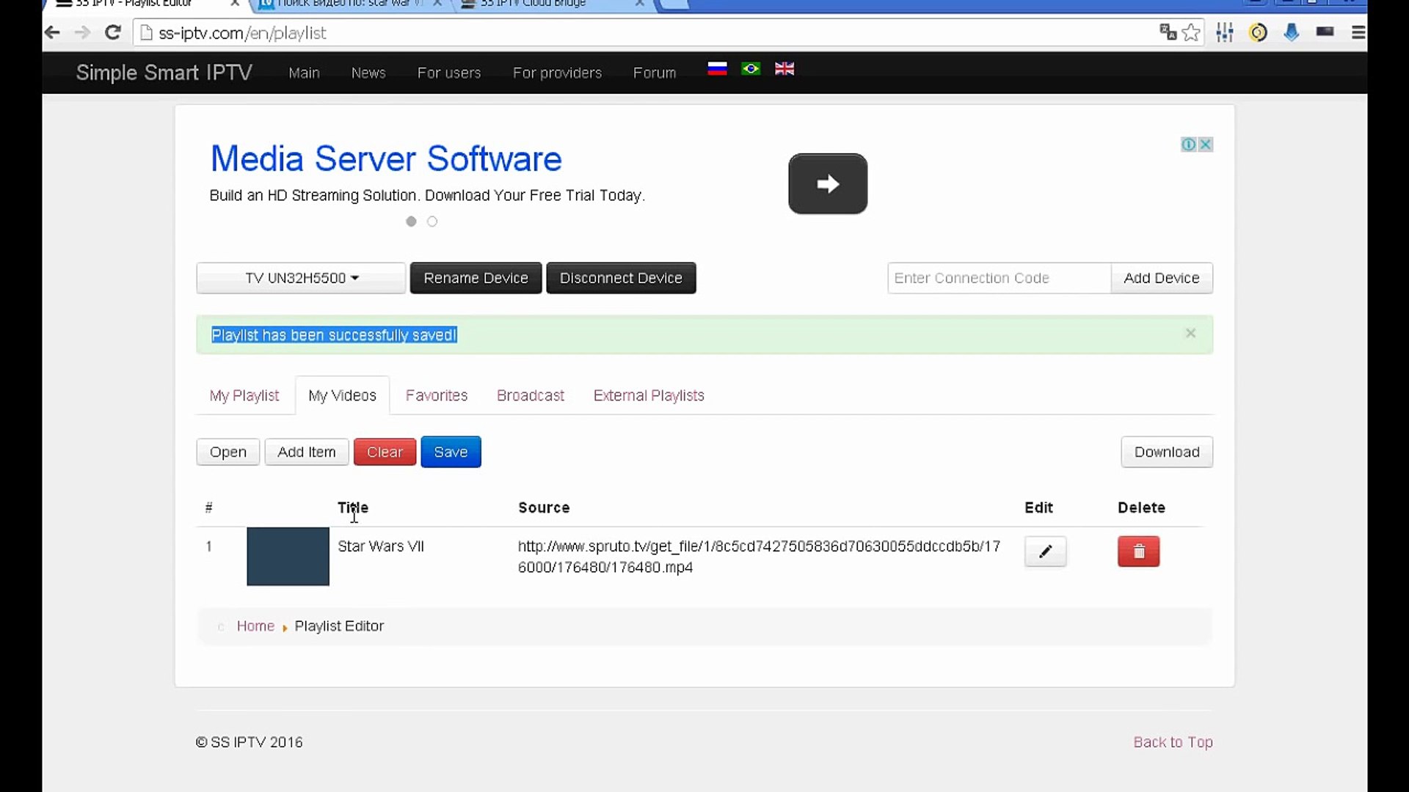Delete Star Wars VII with trash icon

click(1138, 551)
